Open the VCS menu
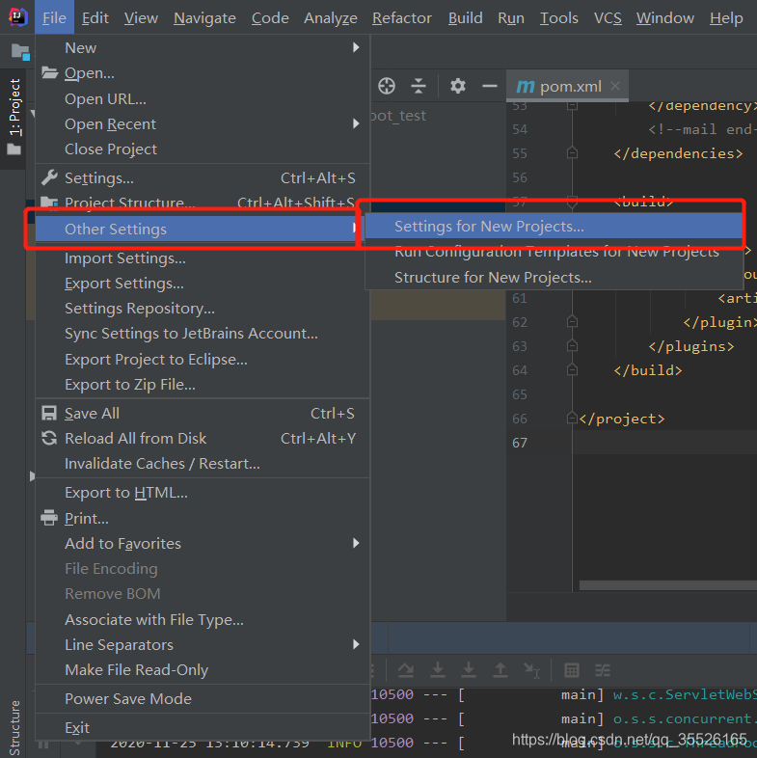The image size is (757, 758). pyautogui.click(x=608, y=18)
